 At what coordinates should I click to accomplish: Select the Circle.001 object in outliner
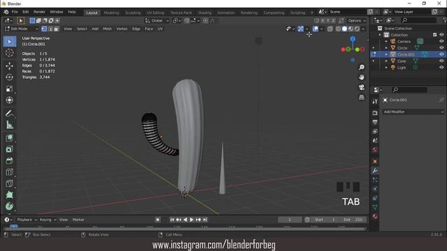point(406,54)
